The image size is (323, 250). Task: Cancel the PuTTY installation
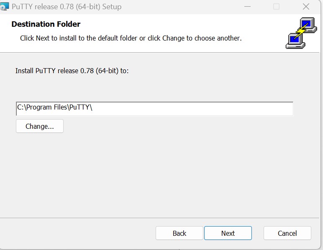click(287, 233)
